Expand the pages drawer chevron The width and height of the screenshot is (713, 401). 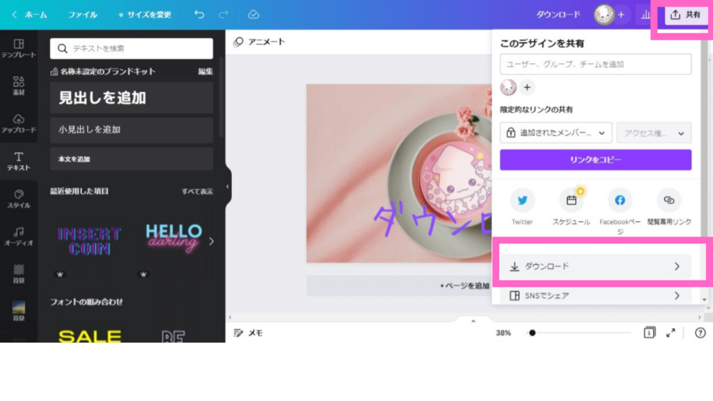[x=473, y=320]
